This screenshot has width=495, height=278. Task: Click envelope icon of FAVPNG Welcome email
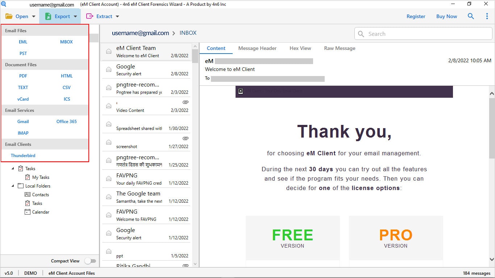click(x=108, y=215)
